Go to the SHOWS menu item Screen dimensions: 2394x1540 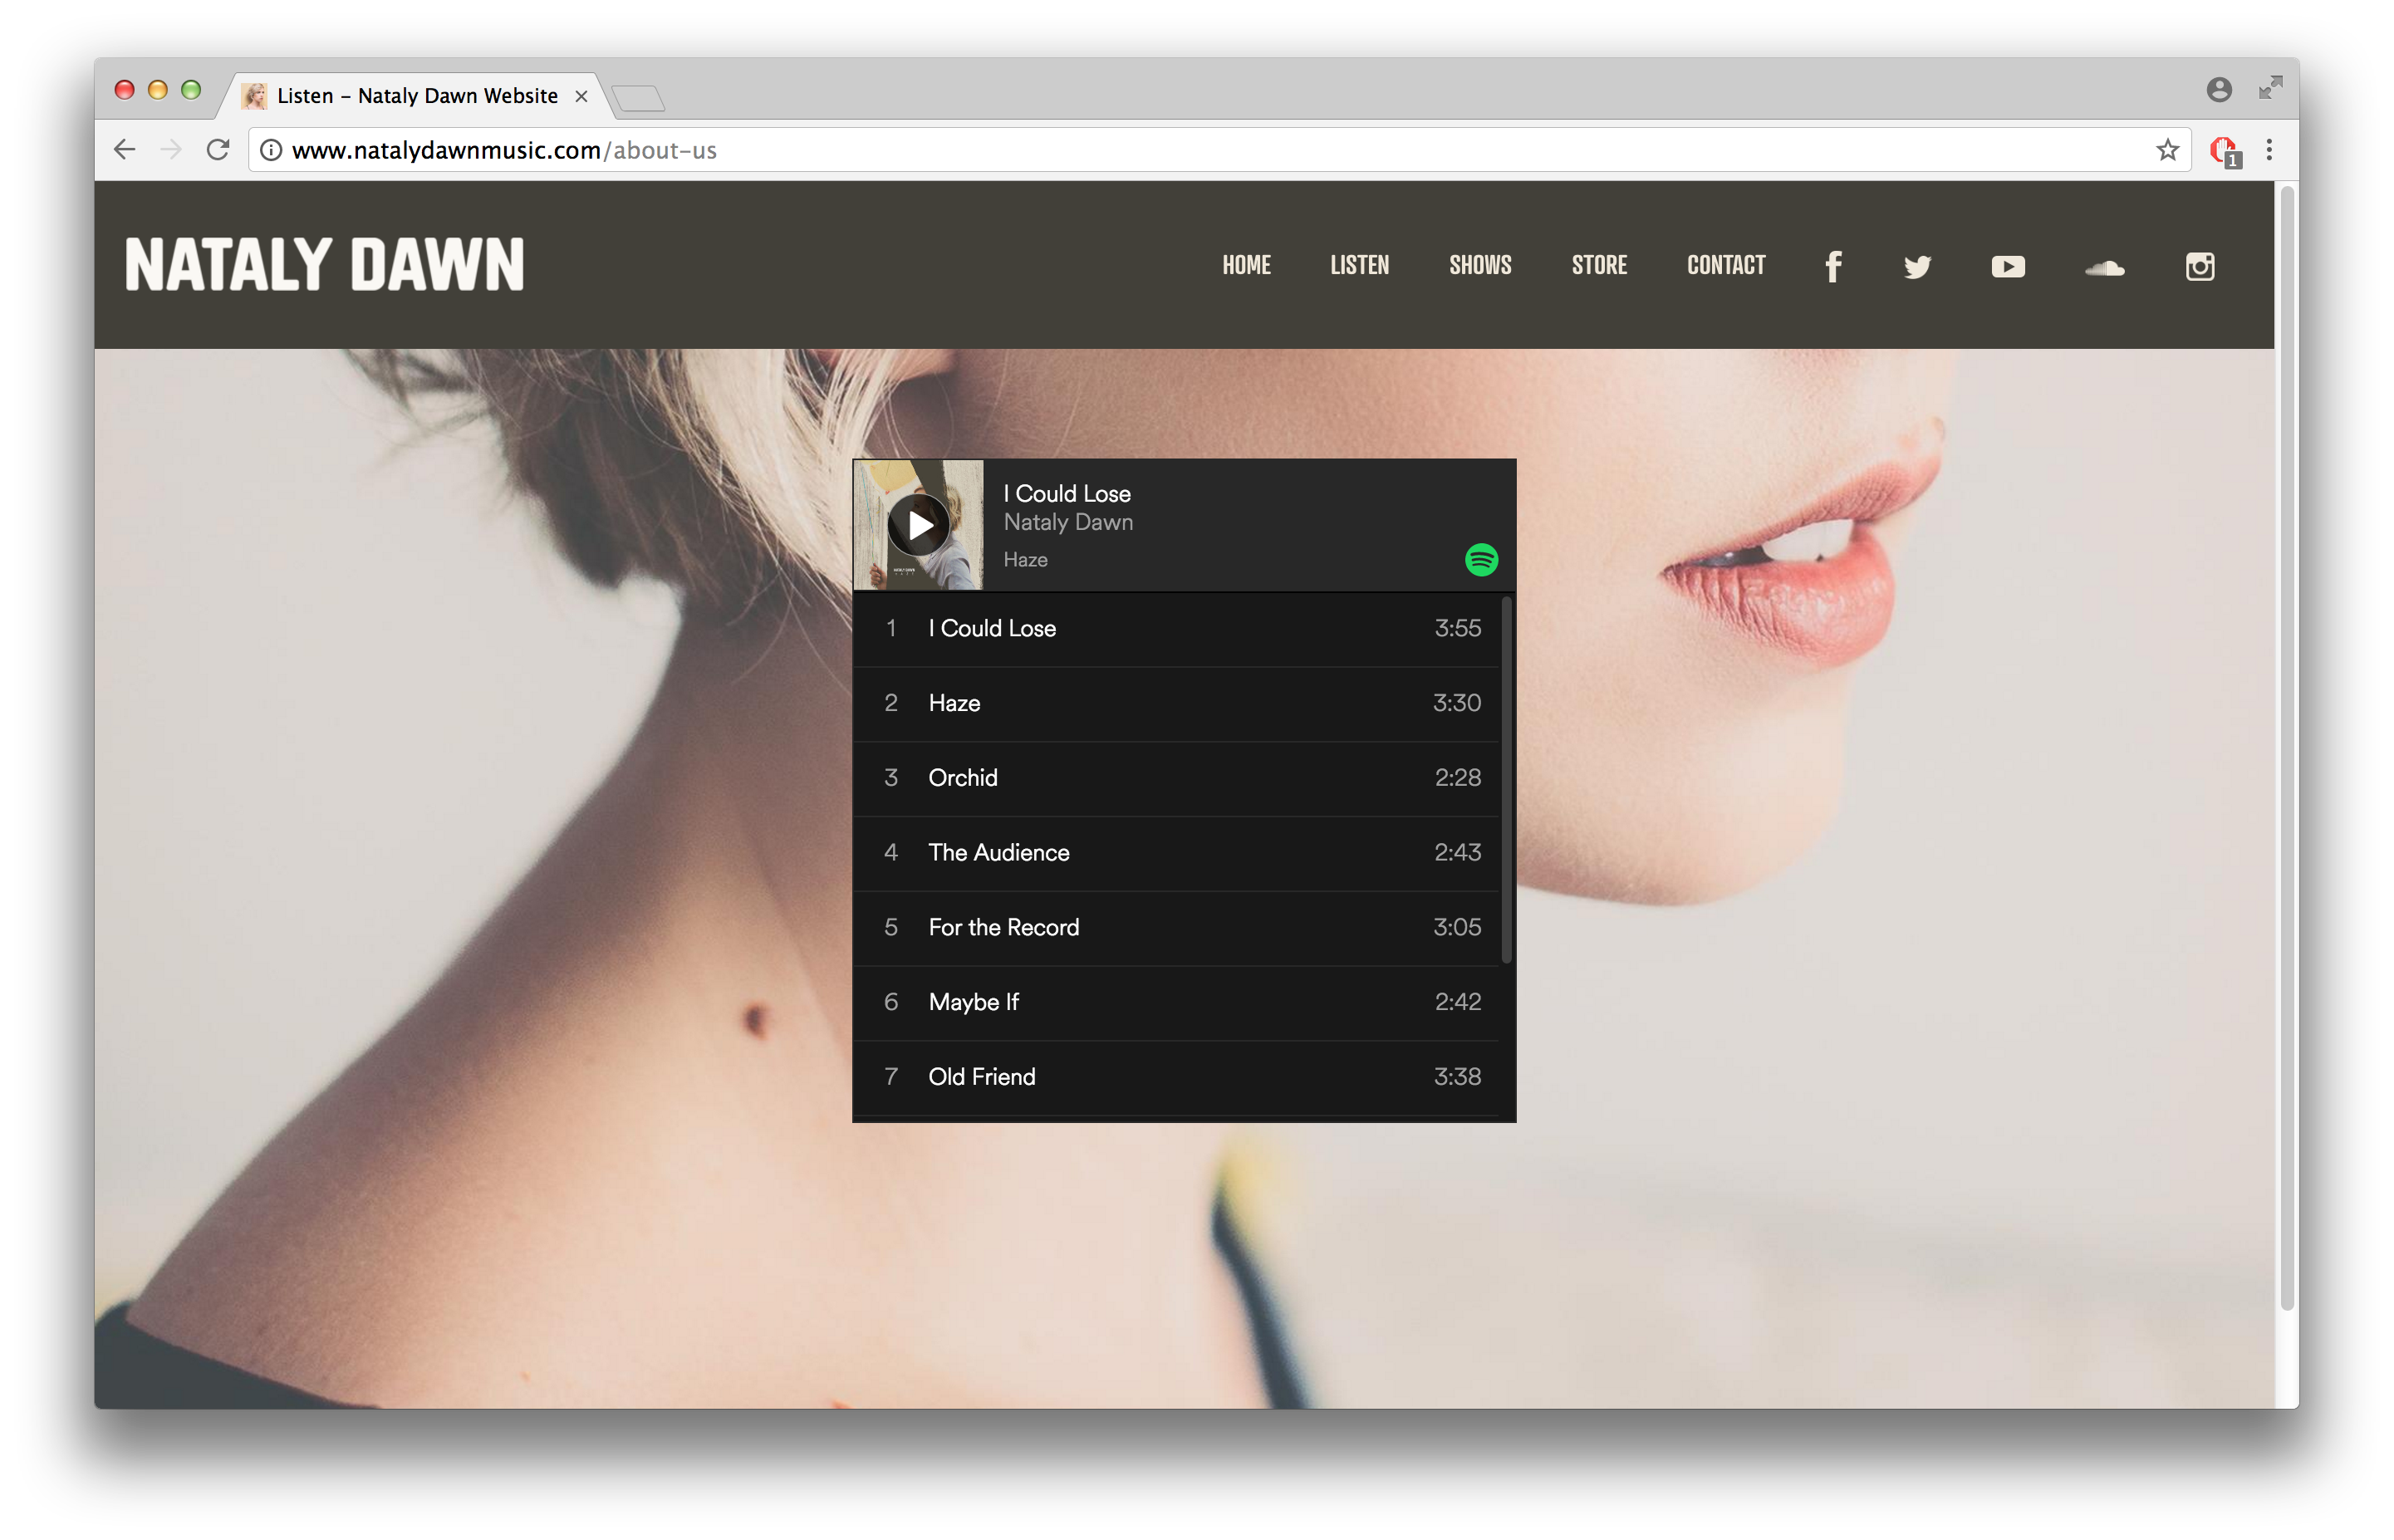tap(1480, 265)
